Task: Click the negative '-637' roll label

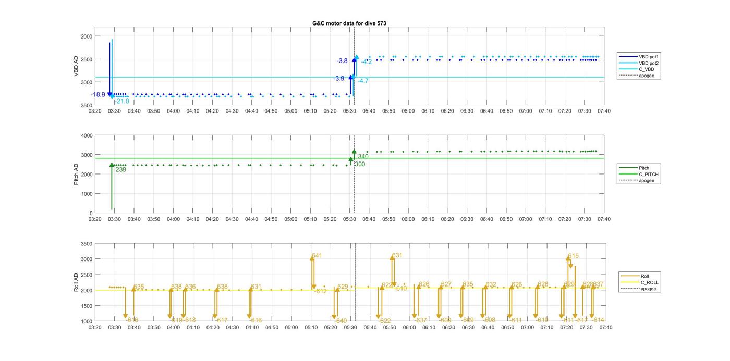Action: point(421,320)
